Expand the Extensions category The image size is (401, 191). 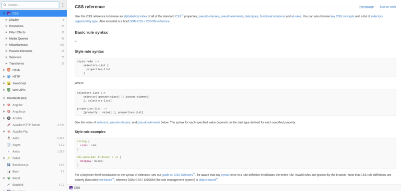[x=7, y=26]
